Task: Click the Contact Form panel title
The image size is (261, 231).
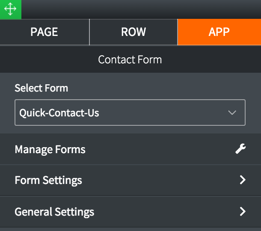Action: coord(130,59)
